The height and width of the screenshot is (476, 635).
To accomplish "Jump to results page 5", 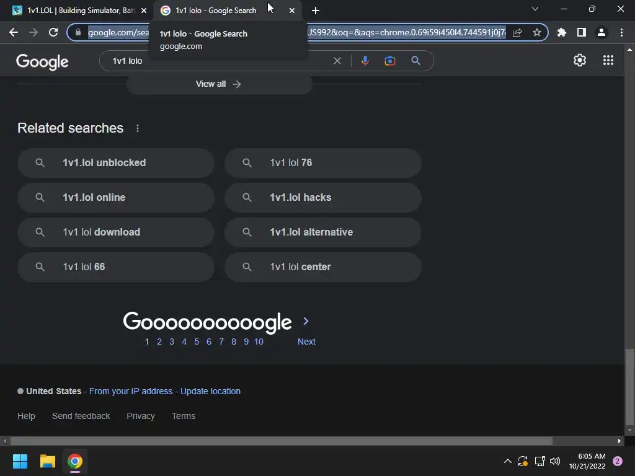I will click(197, 342).
